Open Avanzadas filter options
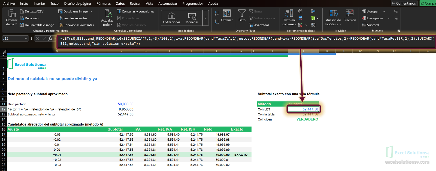 259,25
